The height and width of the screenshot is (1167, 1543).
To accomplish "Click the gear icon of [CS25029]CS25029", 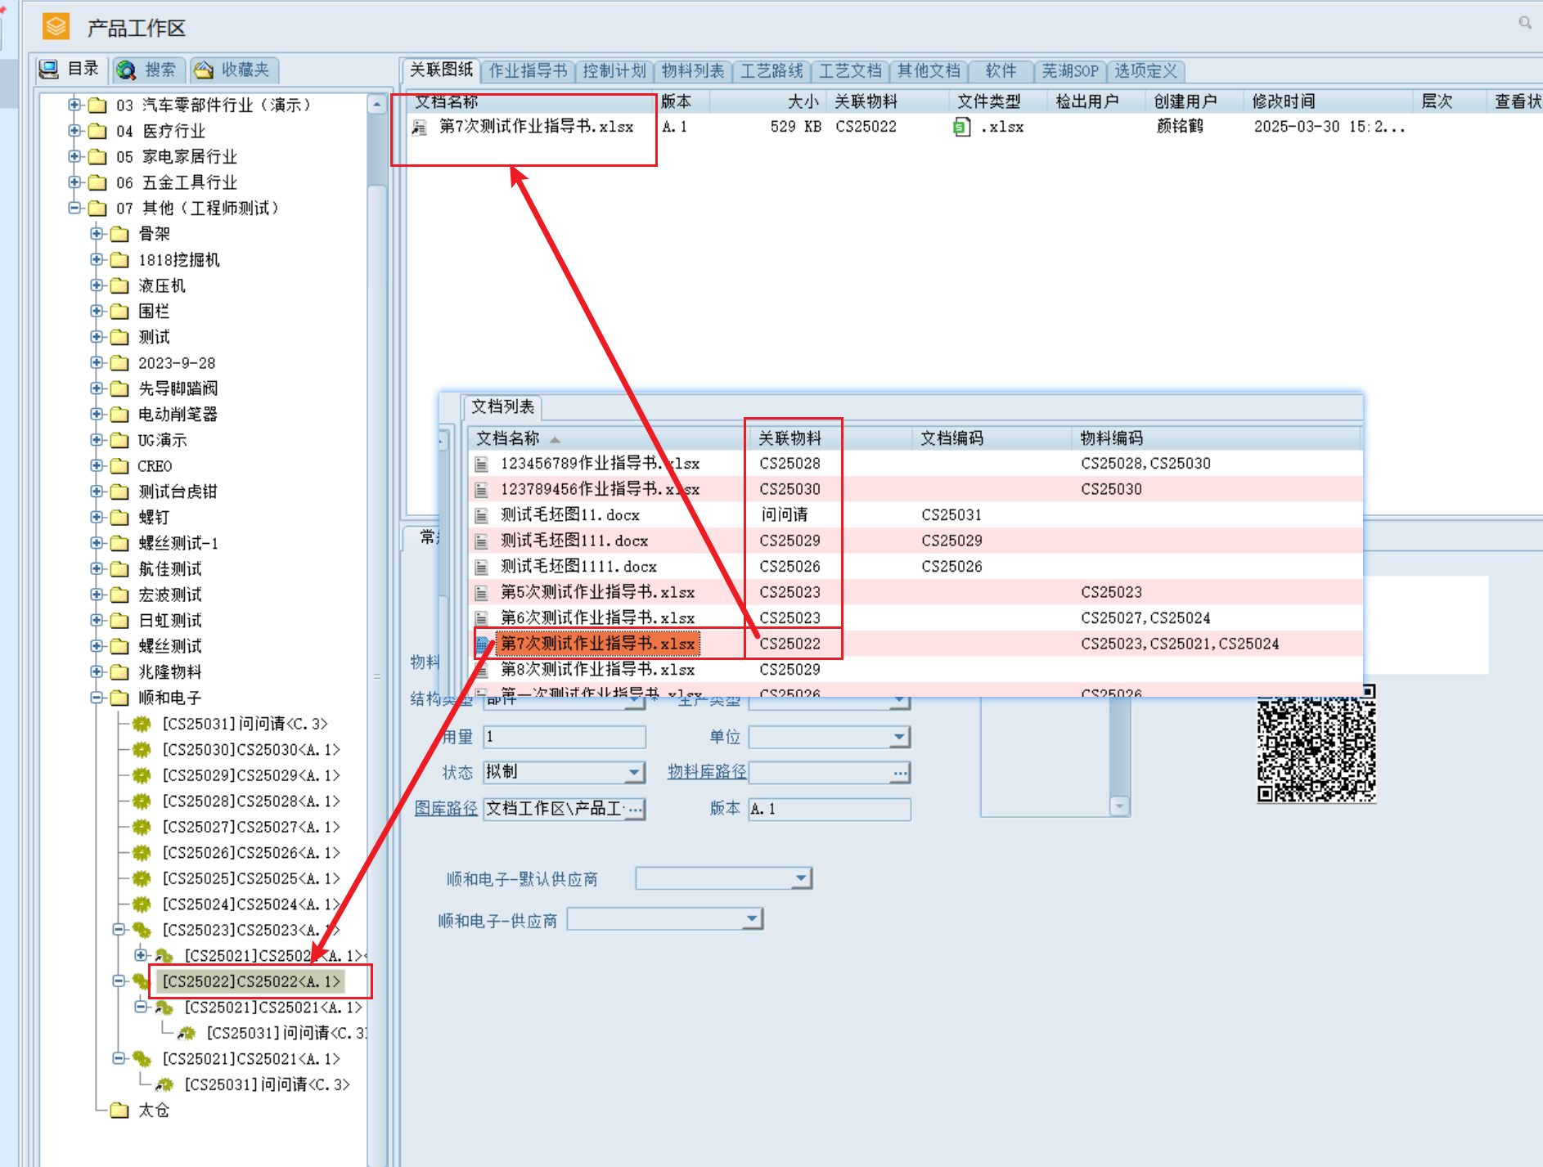I will (x=142, y=775).
